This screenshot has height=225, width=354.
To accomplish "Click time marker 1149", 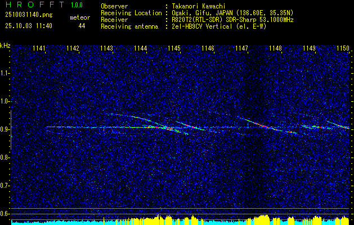I will point(309,48).
